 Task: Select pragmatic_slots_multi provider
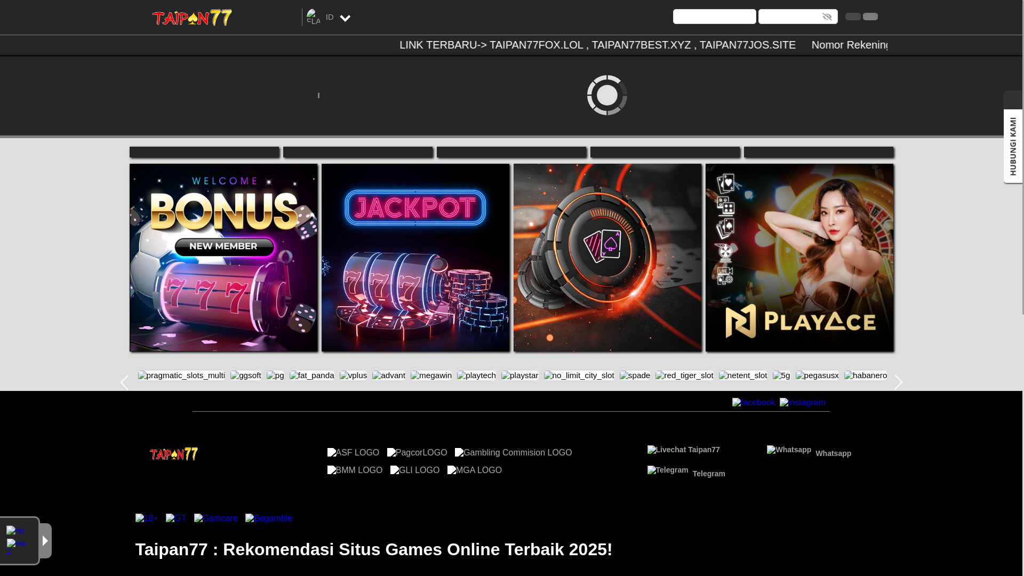coord(181,375)
